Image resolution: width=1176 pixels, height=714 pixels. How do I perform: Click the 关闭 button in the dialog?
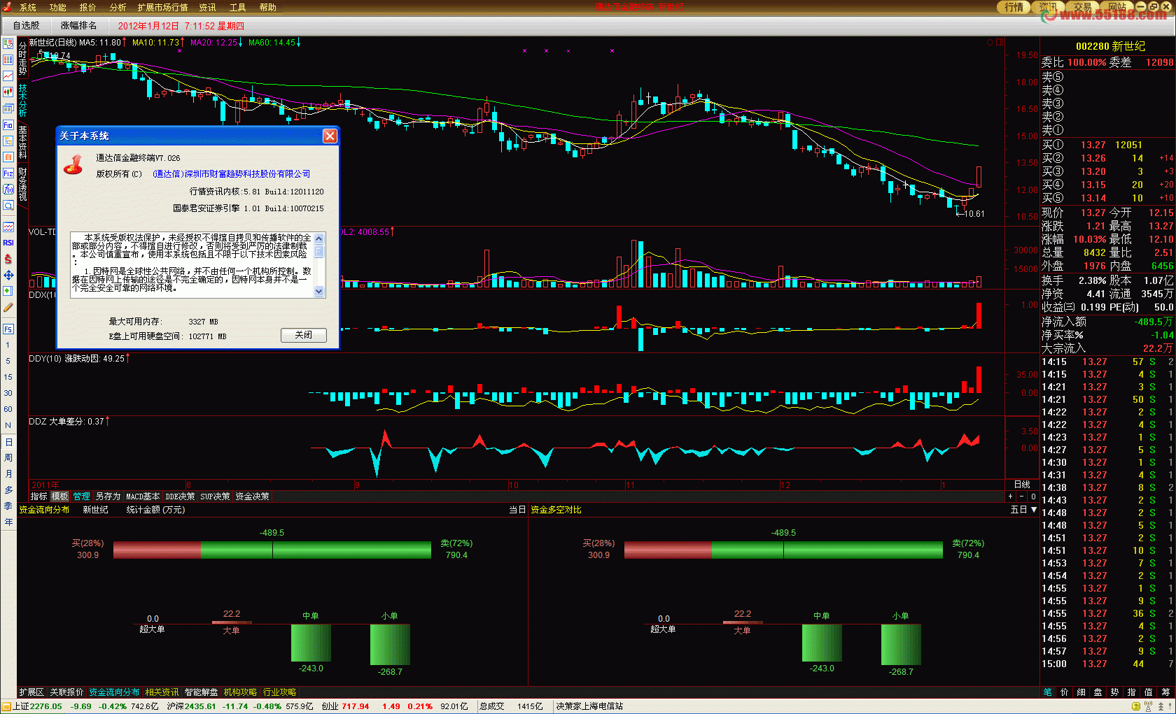304,335
